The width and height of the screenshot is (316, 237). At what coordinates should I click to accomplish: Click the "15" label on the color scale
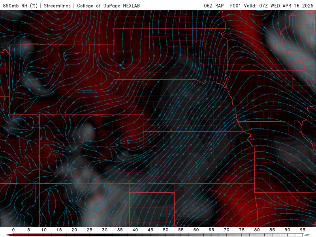tap(59, 230)
